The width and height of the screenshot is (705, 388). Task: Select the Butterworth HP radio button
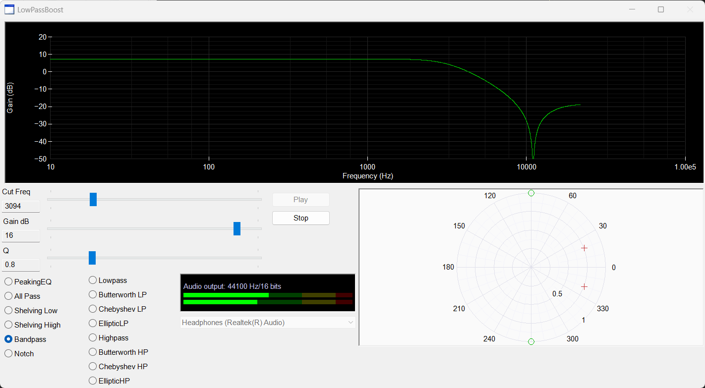tap(118, 352)
